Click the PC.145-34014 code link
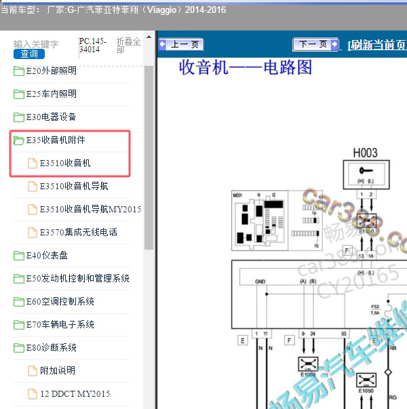This screenshot has height=409, width=407. (x=93, y=45)
